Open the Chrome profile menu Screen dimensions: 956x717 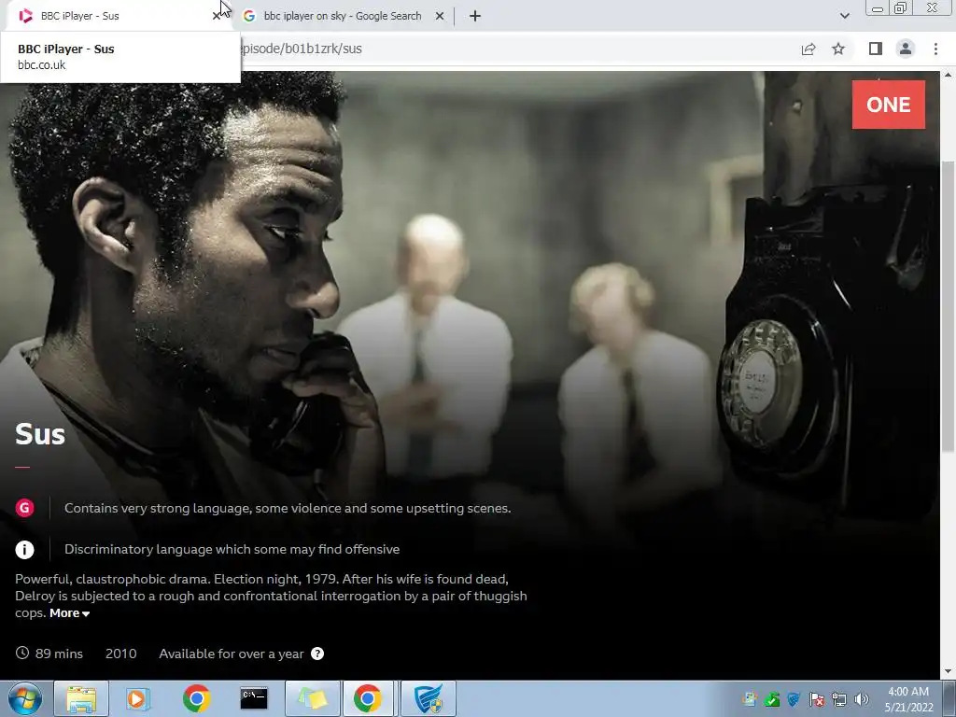[x=906, y=49]
